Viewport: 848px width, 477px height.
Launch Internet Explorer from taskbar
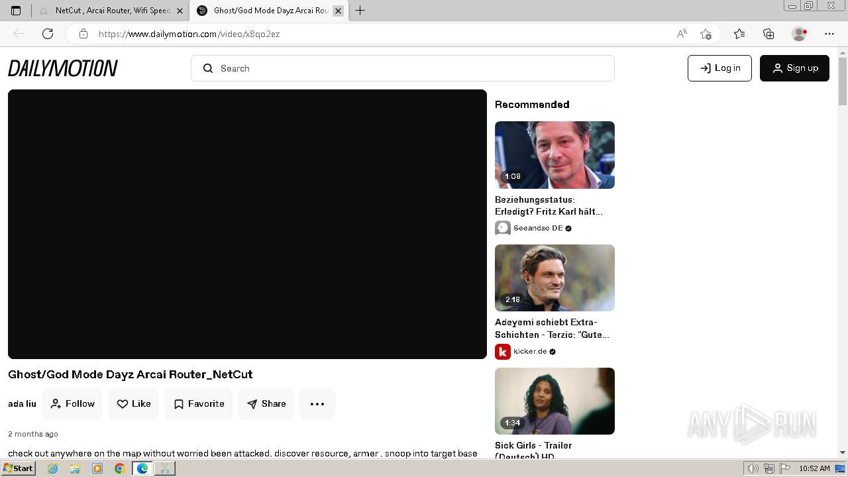52,468
